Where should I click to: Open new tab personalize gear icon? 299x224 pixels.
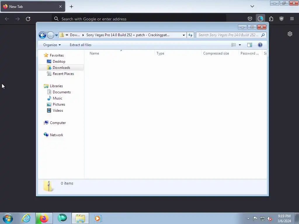[290, 34]
